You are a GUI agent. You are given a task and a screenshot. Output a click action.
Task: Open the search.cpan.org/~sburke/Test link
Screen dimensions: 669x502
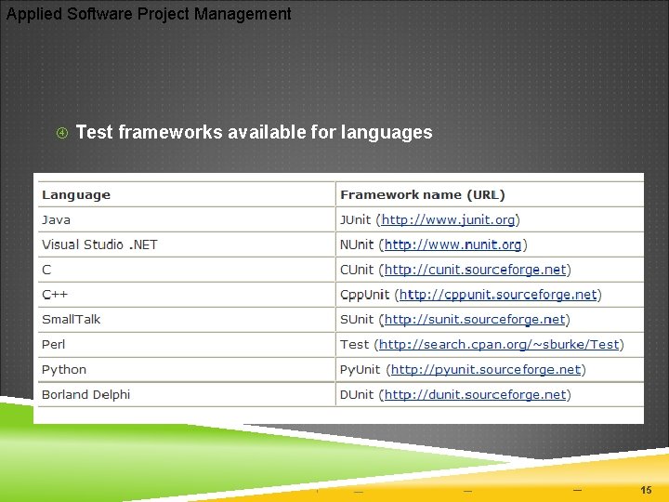pos(499,345)
